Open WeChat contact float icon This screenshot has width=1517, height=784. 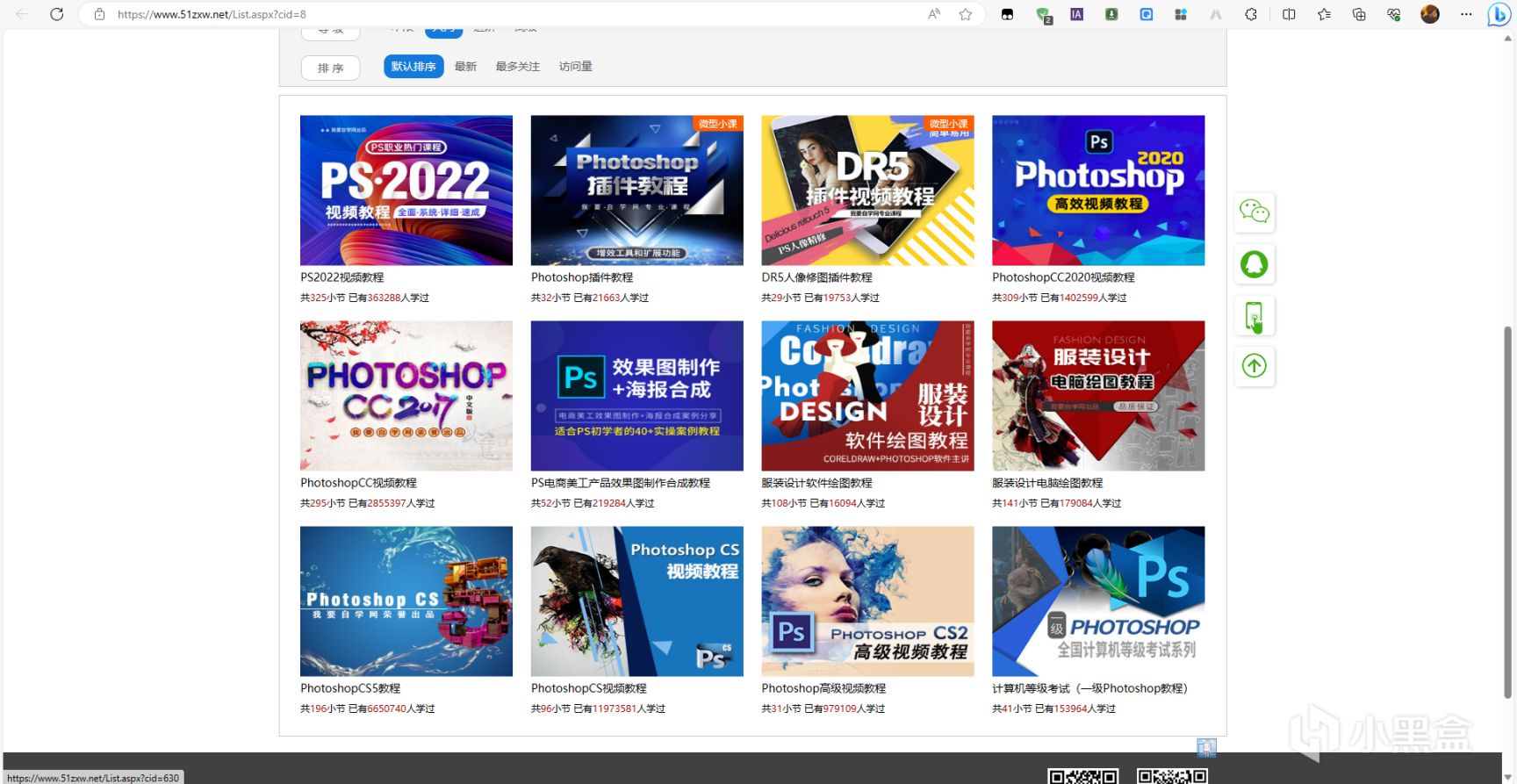pos(1255,212)
